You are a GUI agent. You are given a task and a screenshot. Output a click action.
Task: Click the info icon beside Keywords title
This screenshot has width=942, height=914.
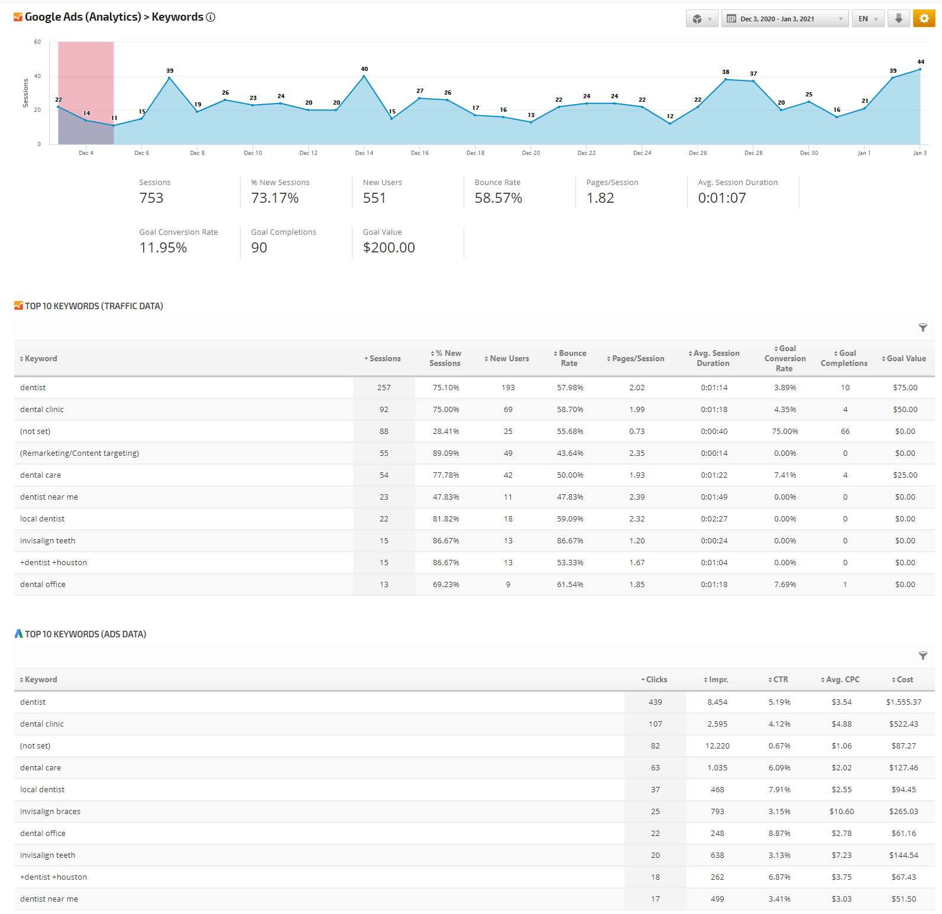point(211,17)
